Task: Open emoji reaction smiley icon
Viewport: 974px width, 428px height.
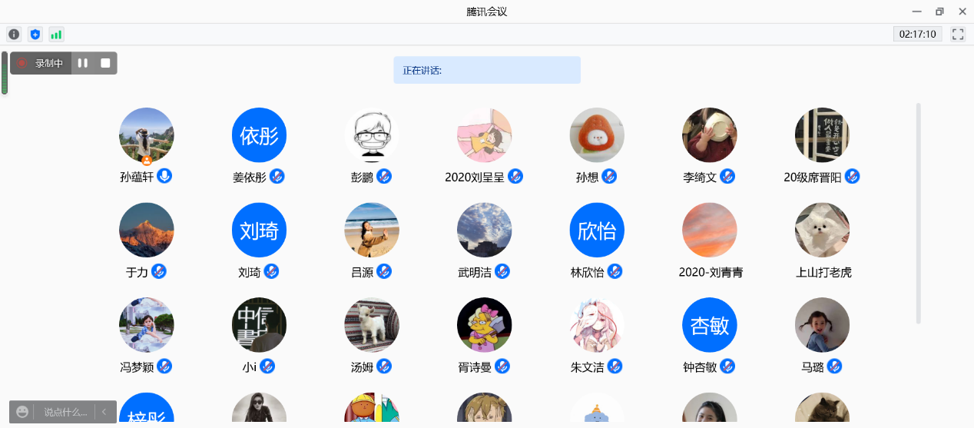Action: 22,412
